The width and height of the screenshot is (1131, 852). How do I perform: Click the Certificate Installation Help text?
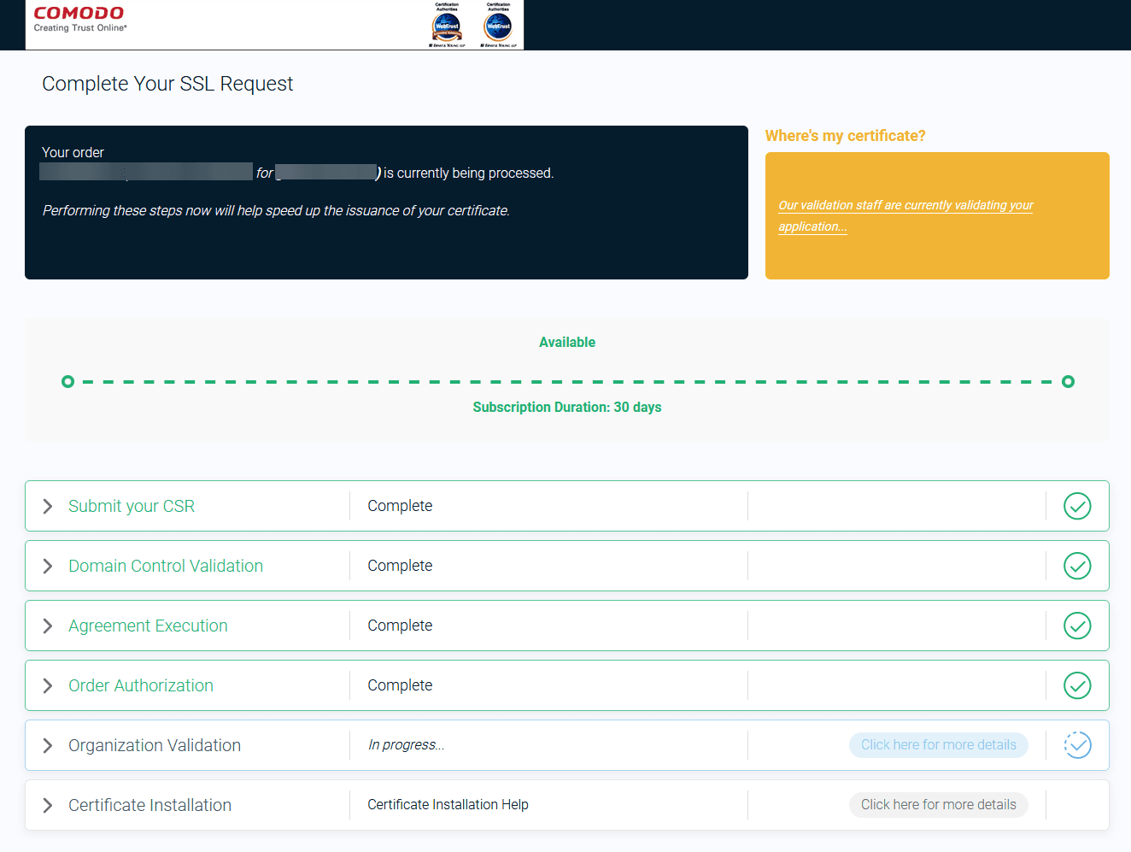pyautogui.click(x=448, y=805)
